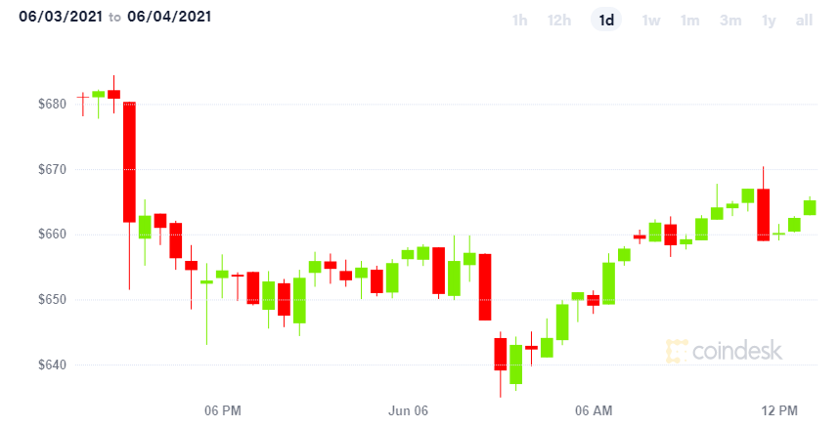
Task: Click the start date 06/03/2021
Action: 61,17
